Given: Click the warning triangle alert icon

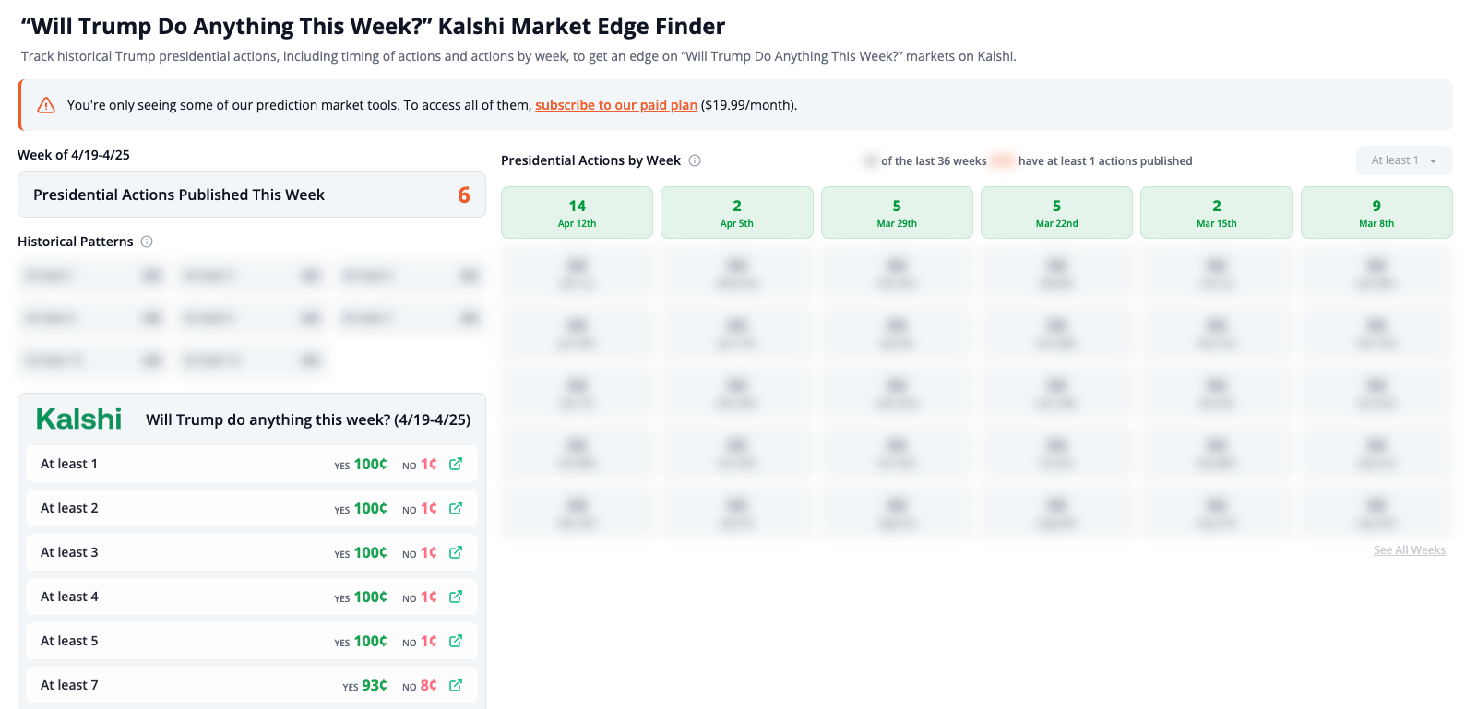Looking at the screenshot, I should coord(46,105).
